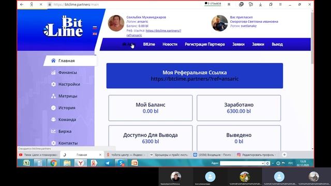Click the РУС language indicator in tray
Viewport: 331px width, 186px height.
[x=291, y=163]
